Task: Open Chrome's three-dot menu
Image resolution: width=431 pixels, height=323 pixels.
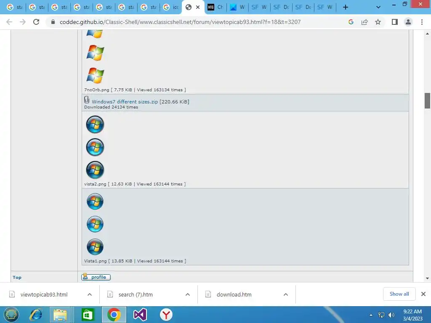Action: click(x=422, y=22)
